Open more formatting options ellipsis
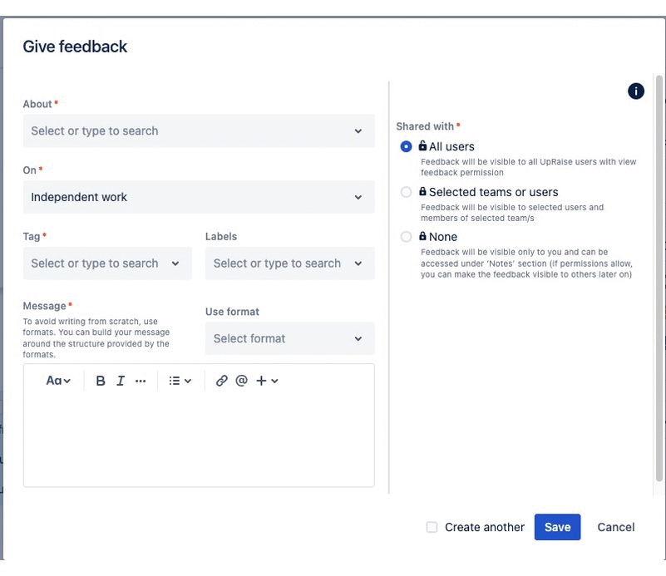Viewport: 666px width, 576px height. [x=141, y=381]
